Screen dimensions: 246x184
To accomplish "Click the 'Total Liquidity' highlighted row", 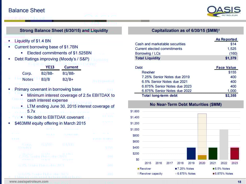I will pyautogui.click(x=186, y=58).
